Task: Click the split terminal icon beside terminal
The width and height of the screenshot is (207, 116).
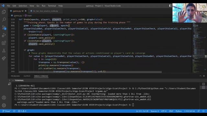Action: tap(9, 84)
